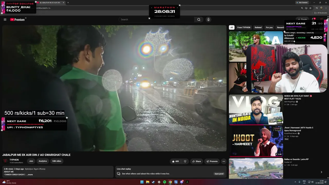Expand the description with ...more
This screenshot has height=185, width=329.
click(x=30, y=175)
